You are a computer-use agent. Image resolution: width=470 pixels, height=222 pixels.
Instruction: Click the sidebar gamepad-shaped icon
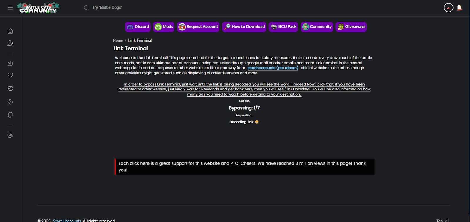(10, 102)
